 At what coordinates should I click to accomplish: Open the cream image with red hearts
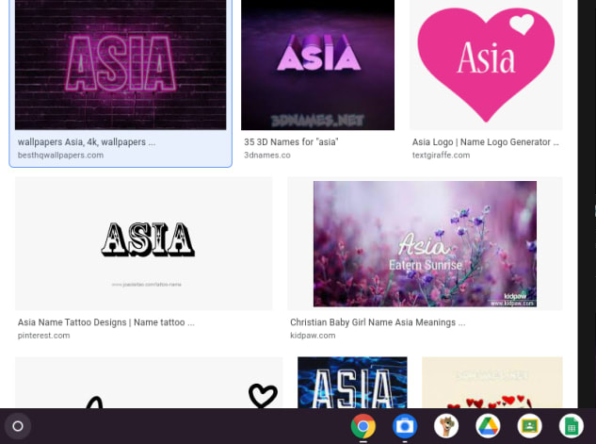point(492,383)
